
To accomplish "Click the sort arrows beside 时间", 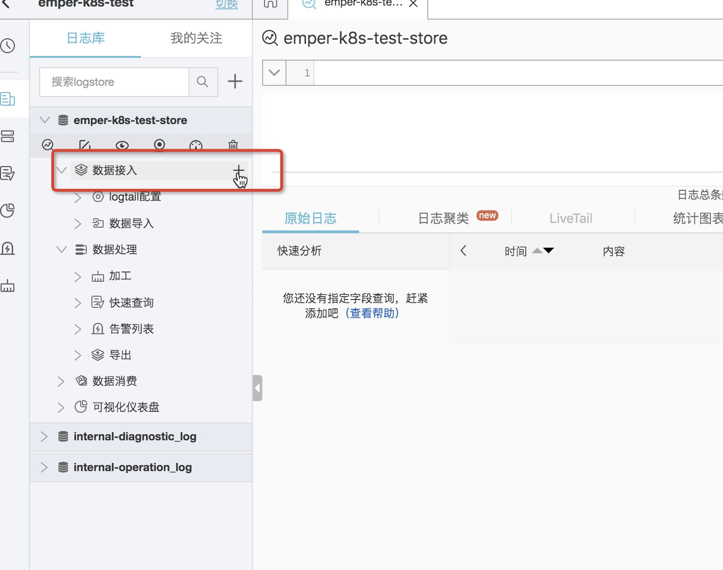I will point(543,251).
